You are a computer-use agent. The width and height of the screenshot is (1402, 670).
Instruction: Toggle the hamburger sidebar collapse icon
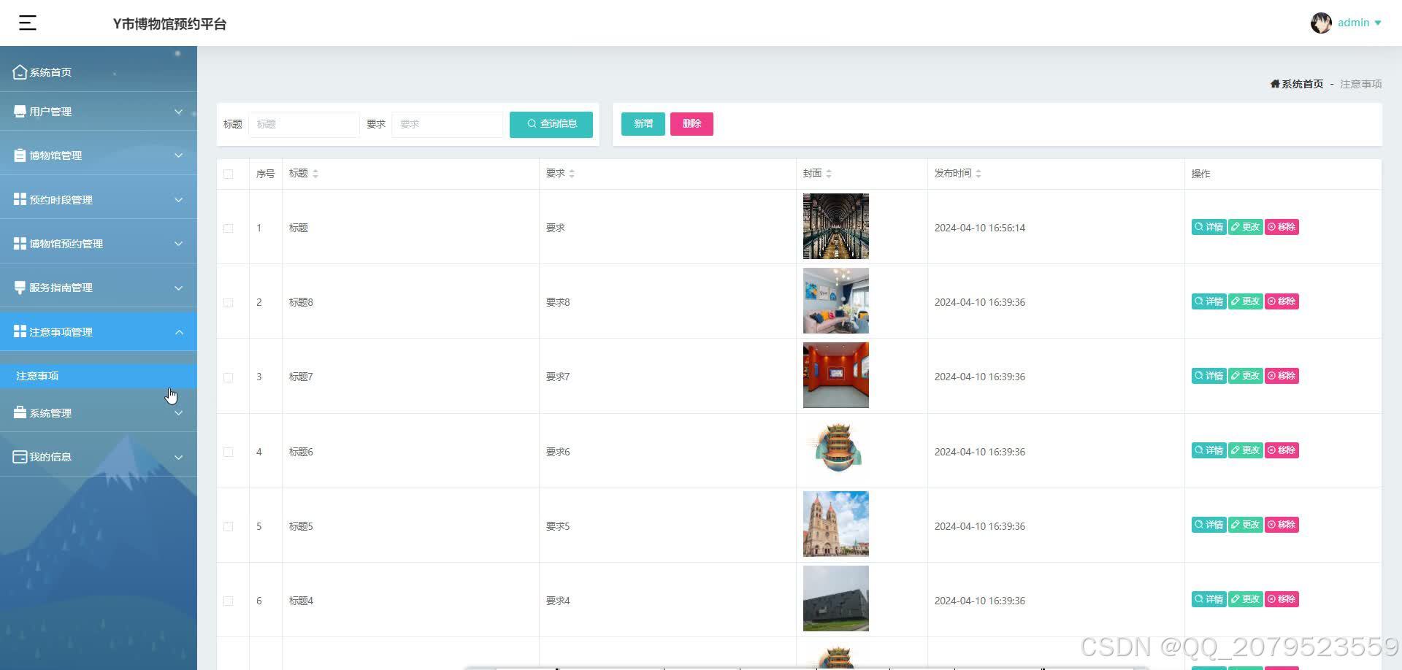click(x=28, y=23)
